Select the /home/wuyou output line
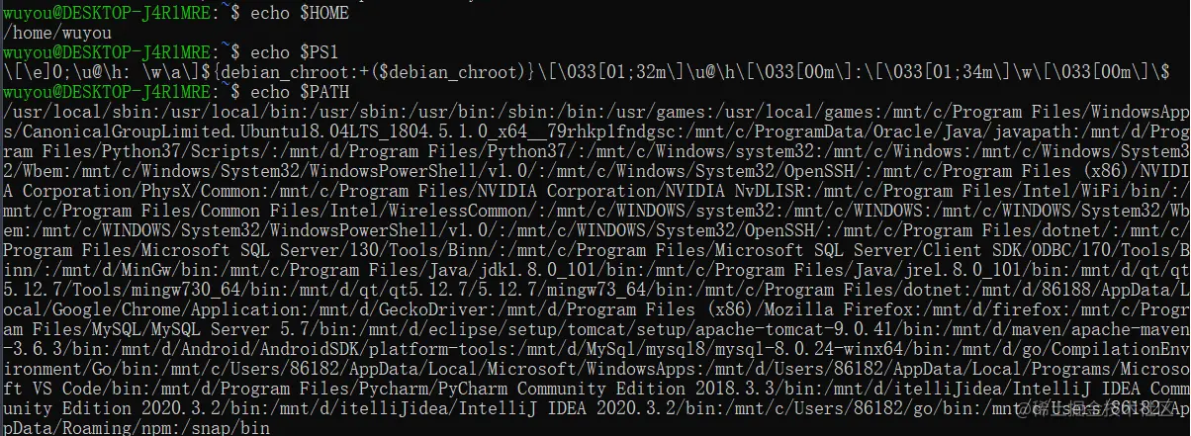 55,33
